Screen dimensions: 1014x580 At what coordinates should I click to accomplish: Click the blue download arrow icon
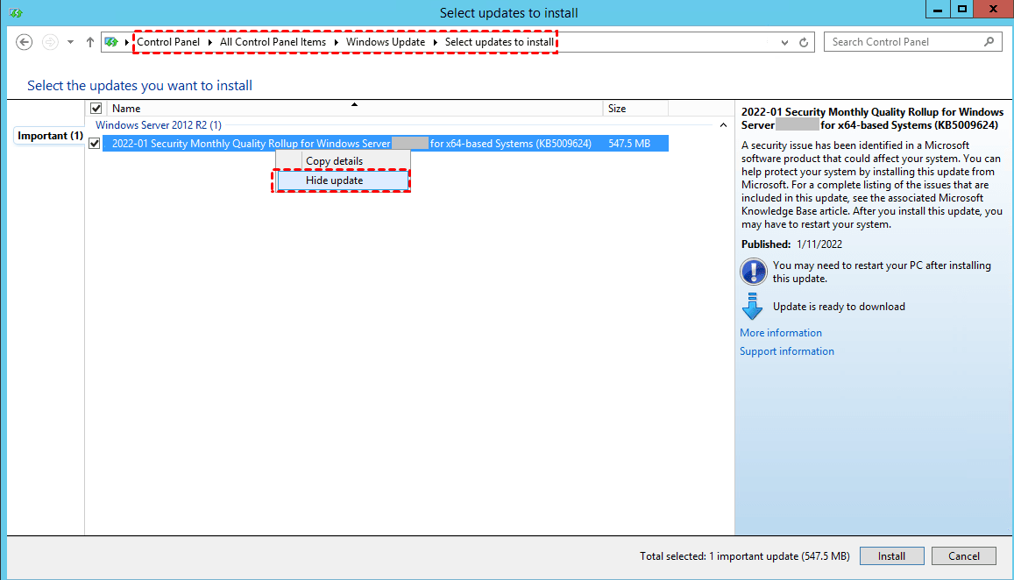[753, 307]
